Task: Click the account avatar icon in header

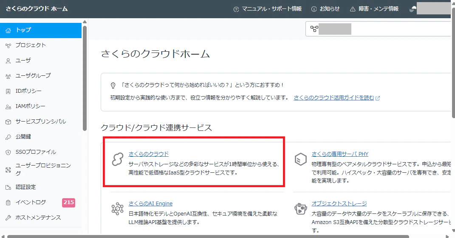Action: tap(413, 9)
